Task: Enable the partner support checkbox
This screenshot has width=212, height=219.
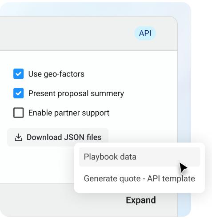Action: click(x=19, y=113)
